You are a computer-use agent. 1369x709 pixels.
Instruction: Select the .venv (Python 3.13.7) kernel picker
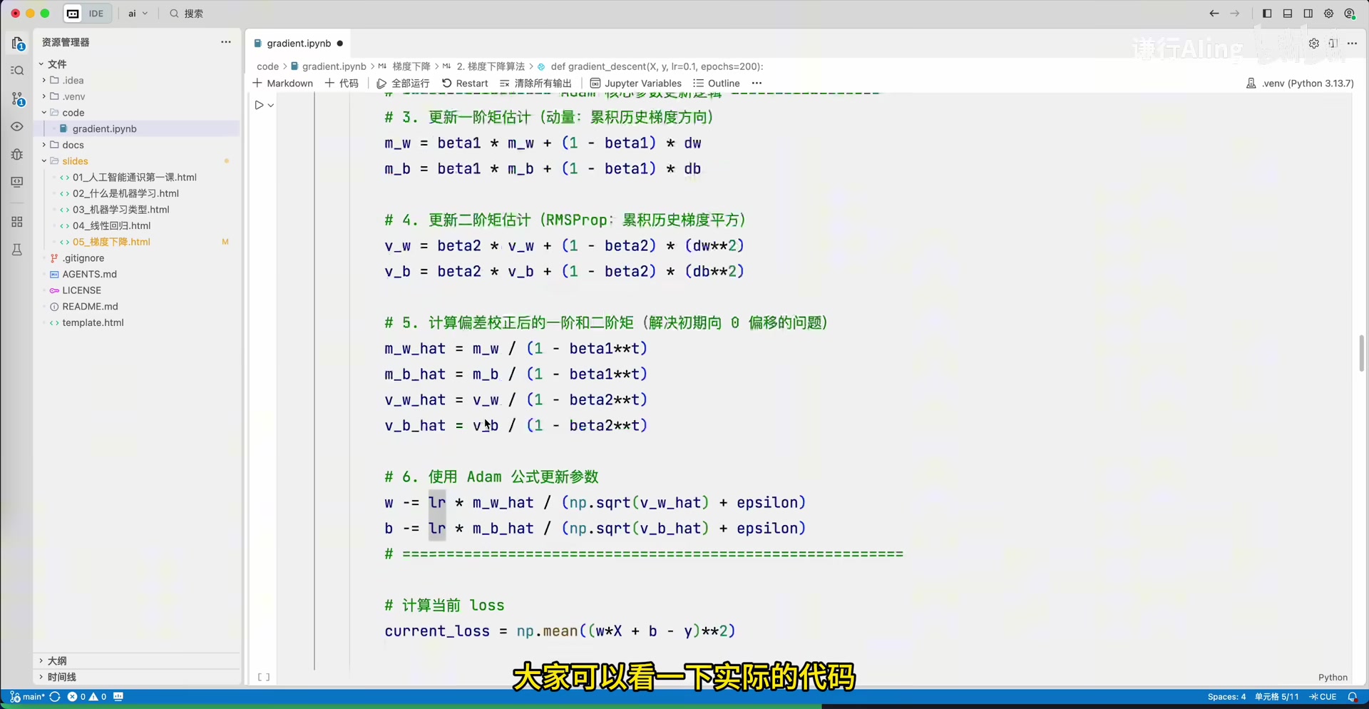coord(1300,83)
